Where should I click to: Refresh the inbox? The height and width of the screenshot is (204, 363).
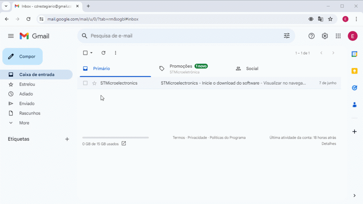[103, 52]
